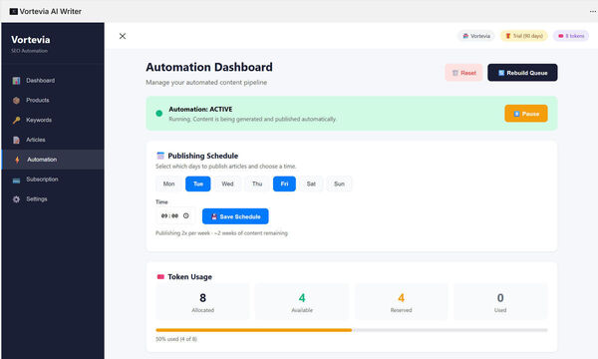598x359 pixels.
Task: Toggle Monday publishing day
Action: tap(169, 183)
